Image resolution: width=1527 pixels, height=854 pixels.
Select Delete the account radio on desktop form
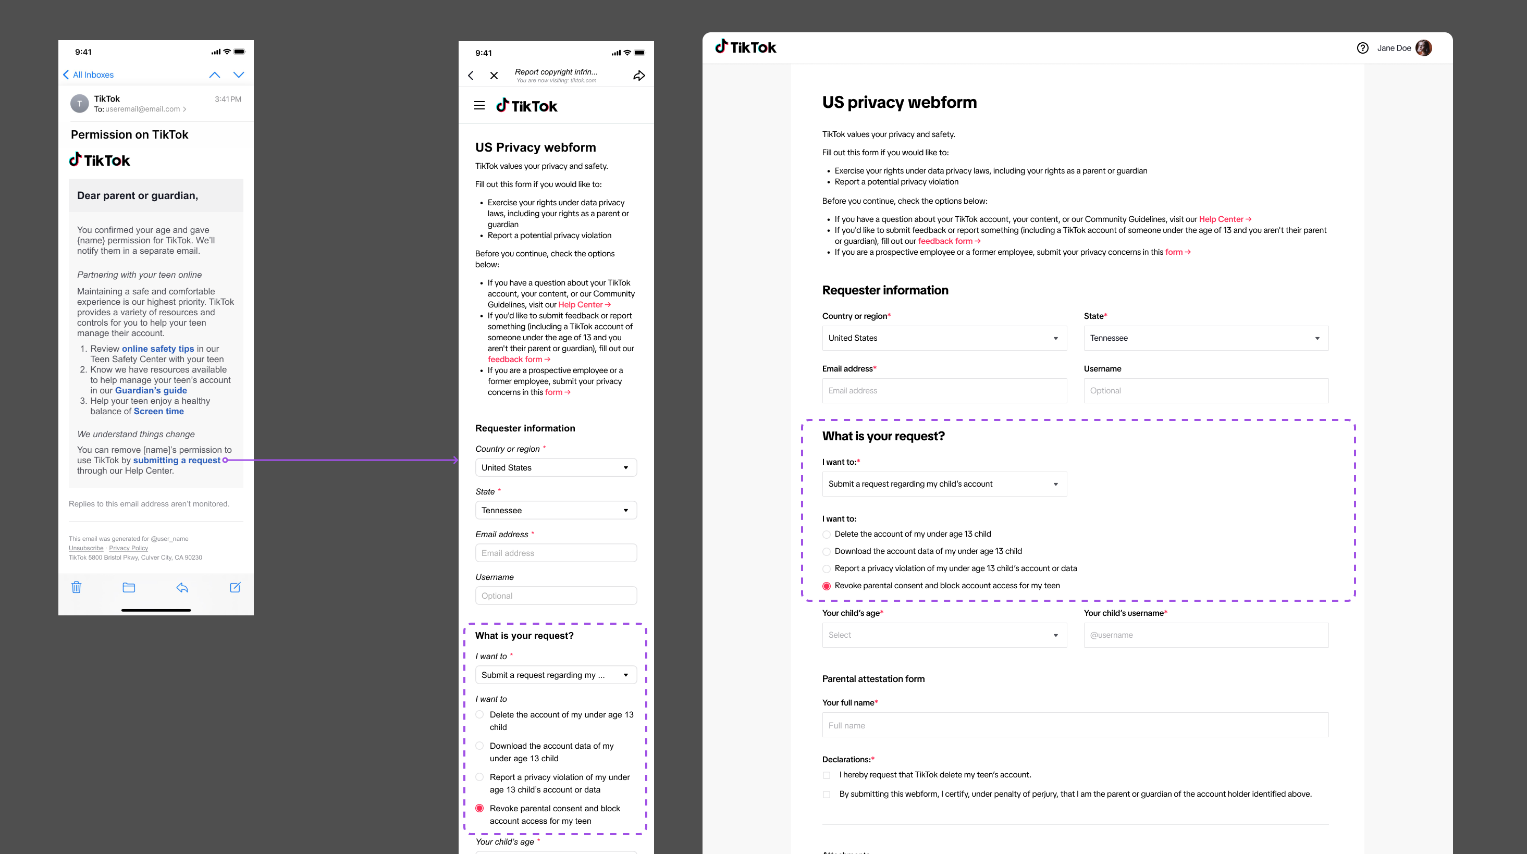point(827,535)
